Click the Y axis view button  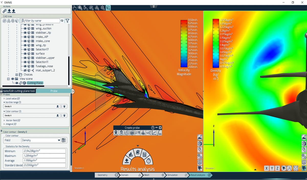[272, 168]
